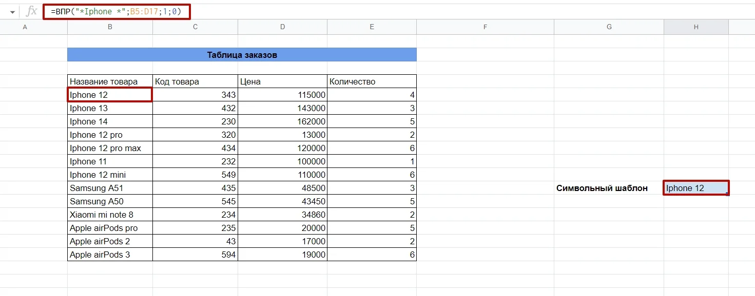Select price cell 19000

pyautogui.click(x=282, y=255)
